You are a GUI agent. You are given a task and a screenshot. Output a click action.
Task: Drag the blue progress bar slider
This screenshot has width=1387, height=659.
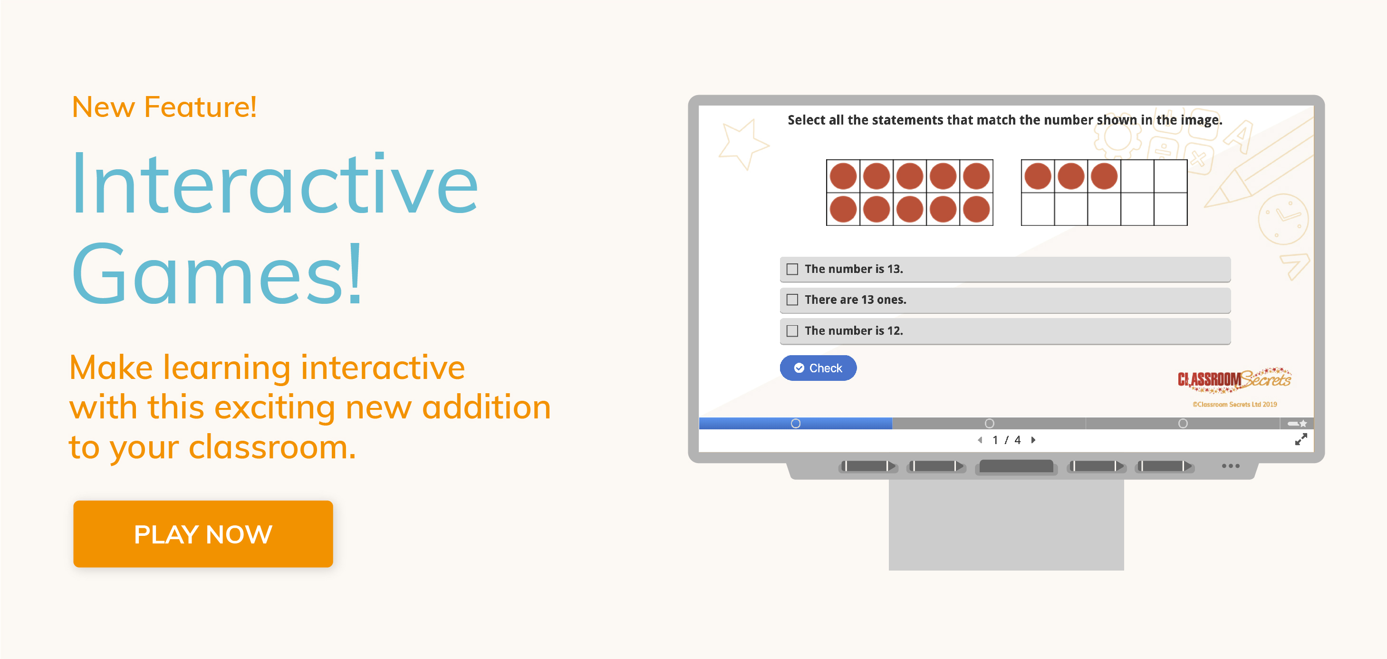[x=795, y=421]
